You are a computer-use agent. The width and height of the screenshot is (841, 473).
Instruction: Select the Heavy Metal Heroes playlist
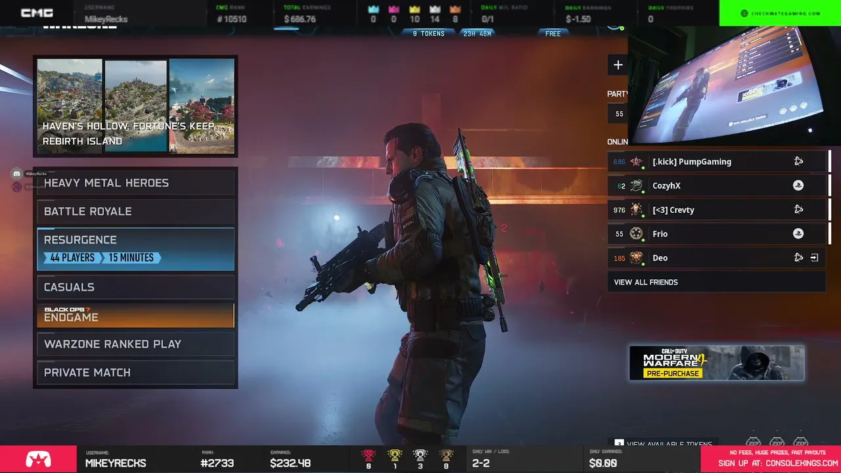pos(135,183)
